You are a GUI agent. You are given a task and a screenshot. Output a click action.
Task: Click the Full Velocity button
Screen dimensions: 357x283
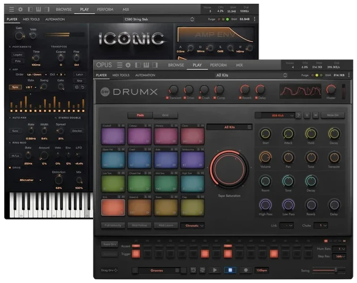click(113, 226)
